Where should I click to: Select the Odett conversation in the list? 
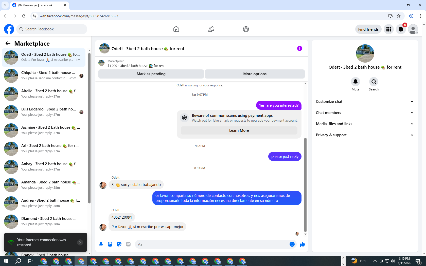(x=44, y=57)
